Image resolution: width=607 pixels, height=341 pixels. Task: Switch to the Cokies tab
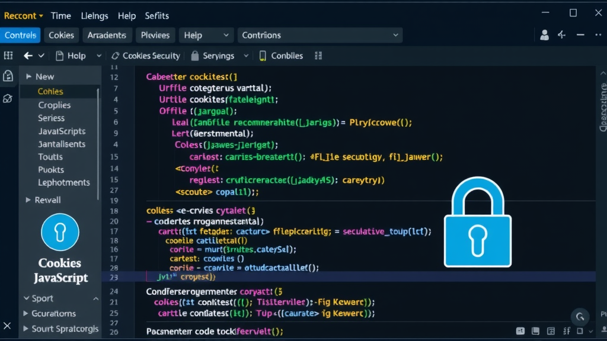point(61,35)
